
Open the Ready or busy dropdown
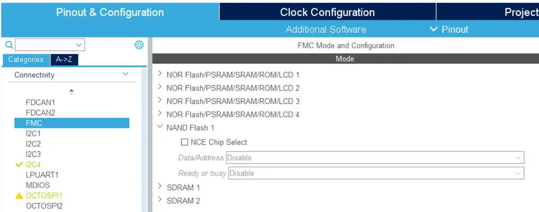[x=376, y=173]
